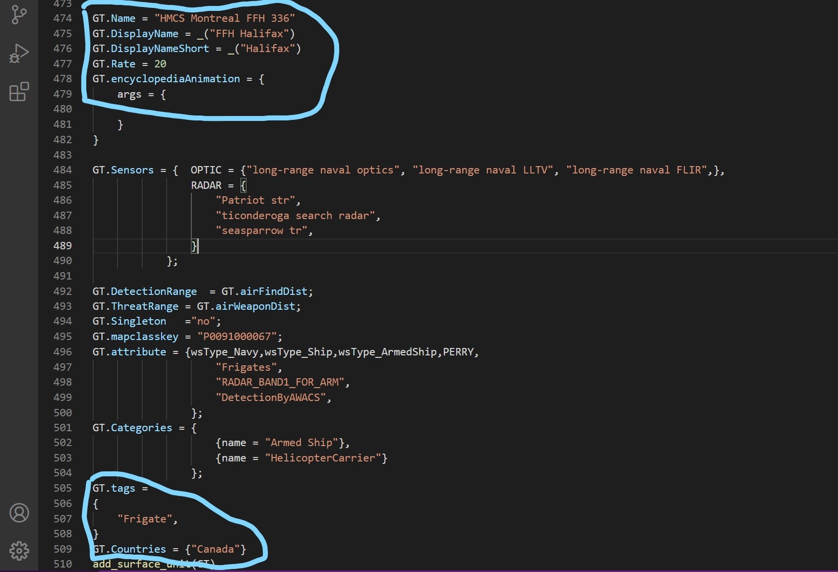
Task: Click the RADAR key
Action: (206, 185)
